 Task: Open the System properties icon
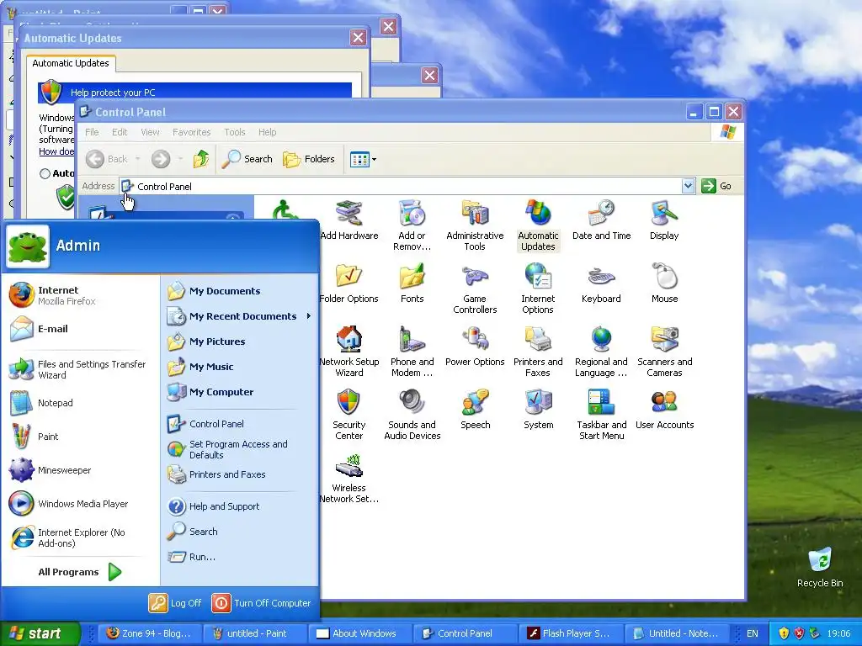point(538,410)
